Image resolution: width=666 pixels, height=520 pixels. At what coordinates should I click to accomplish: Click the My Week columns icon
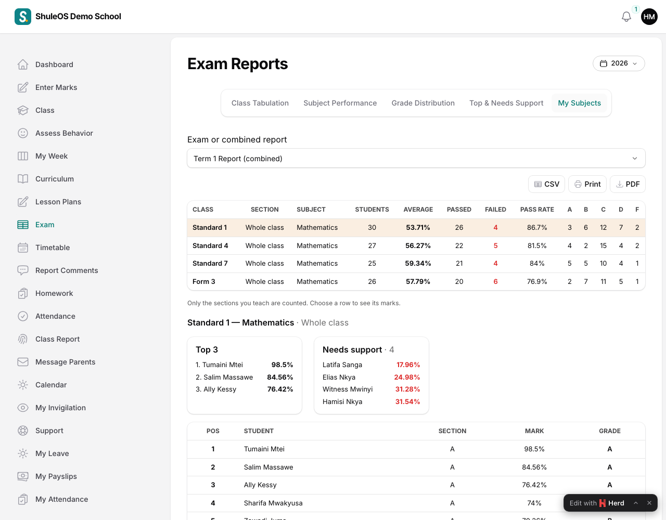coord(23,156)
